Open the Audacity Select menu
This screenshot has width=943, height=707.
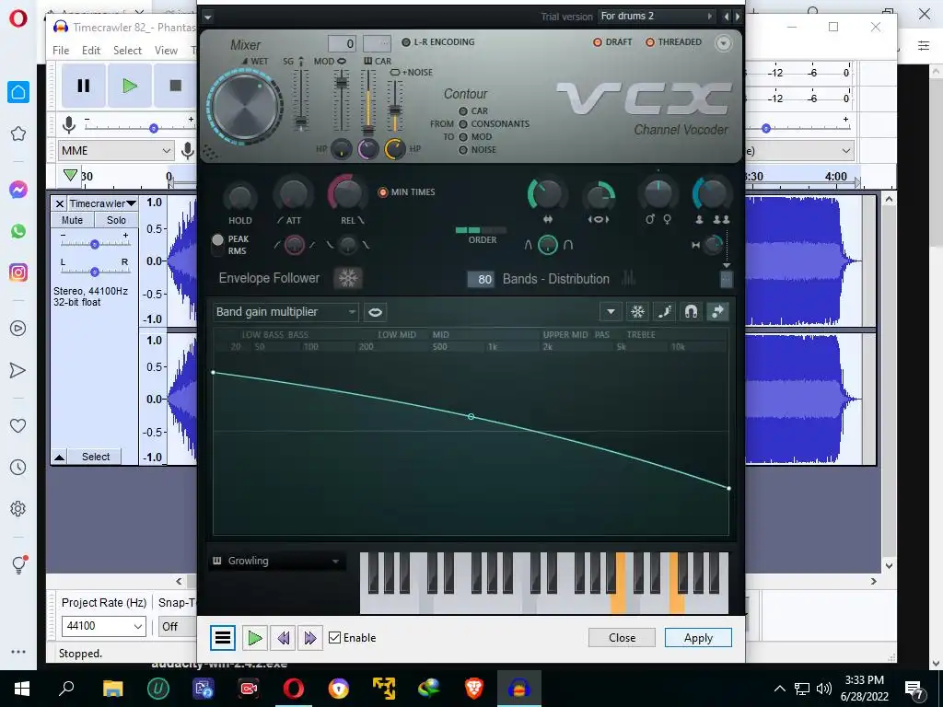[x=127, y=51]
